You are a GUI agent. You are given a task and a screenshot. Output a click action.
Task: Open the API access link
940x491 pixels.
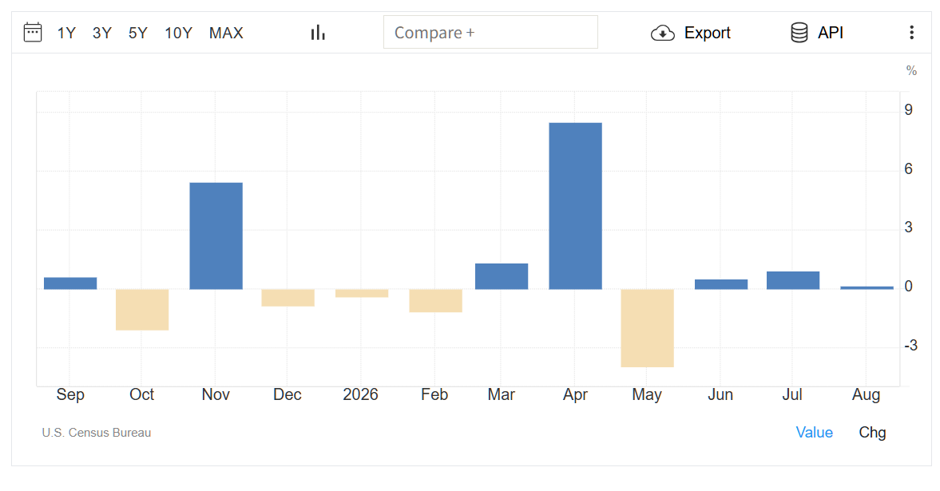831,33
